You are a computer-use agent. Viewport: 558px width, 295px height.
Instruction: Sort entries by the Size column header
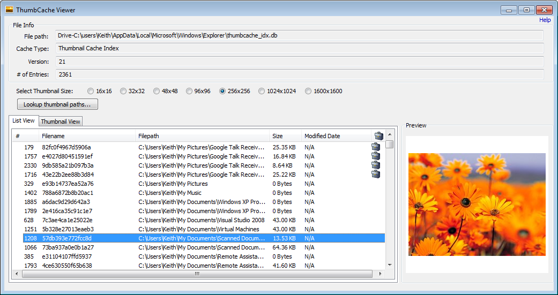tap(284, 136)
